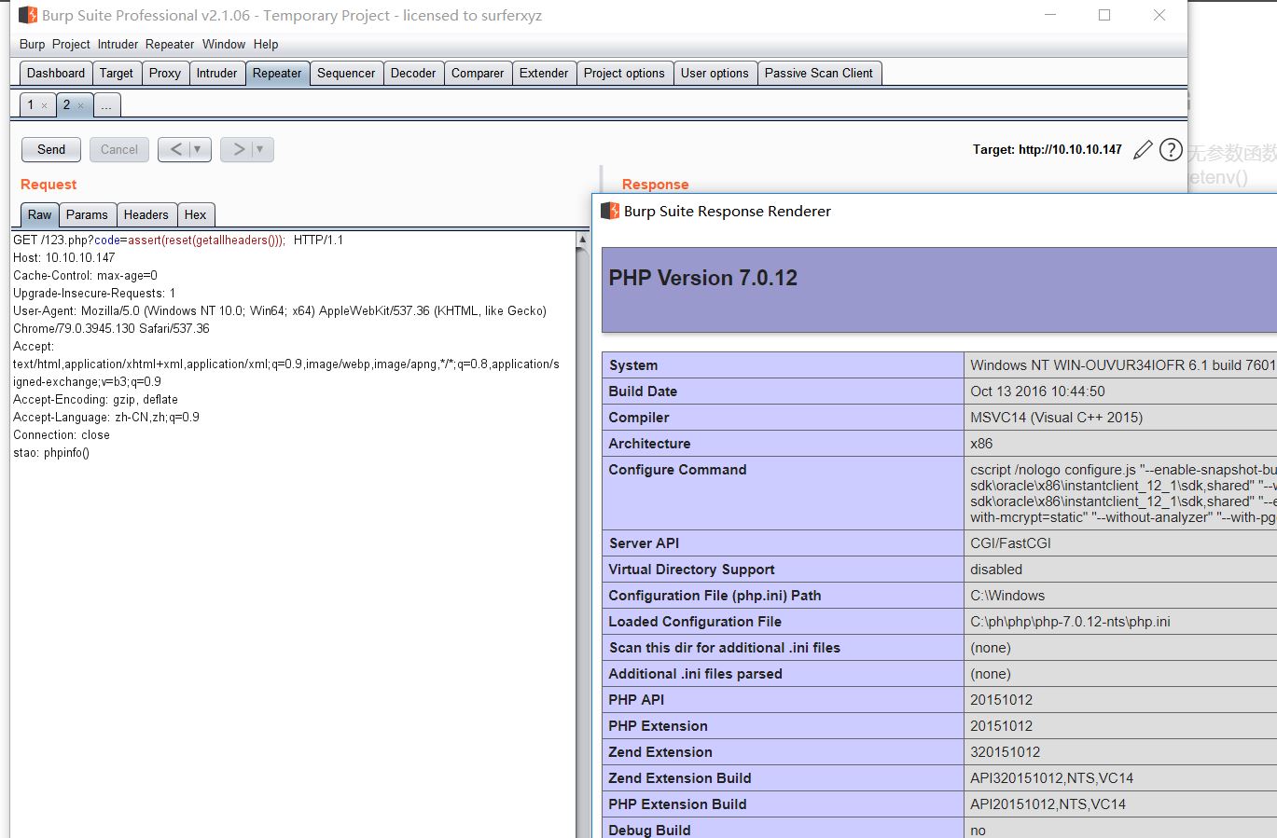
Task: Click the Cancel button
Action: pyautogui.click(x=119, y=149)
